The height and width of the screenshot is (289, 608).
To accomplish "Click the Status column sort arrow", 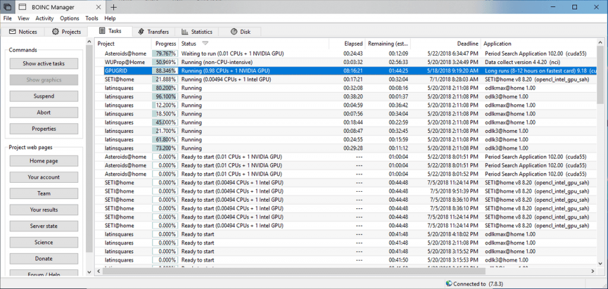I will 205,43.
